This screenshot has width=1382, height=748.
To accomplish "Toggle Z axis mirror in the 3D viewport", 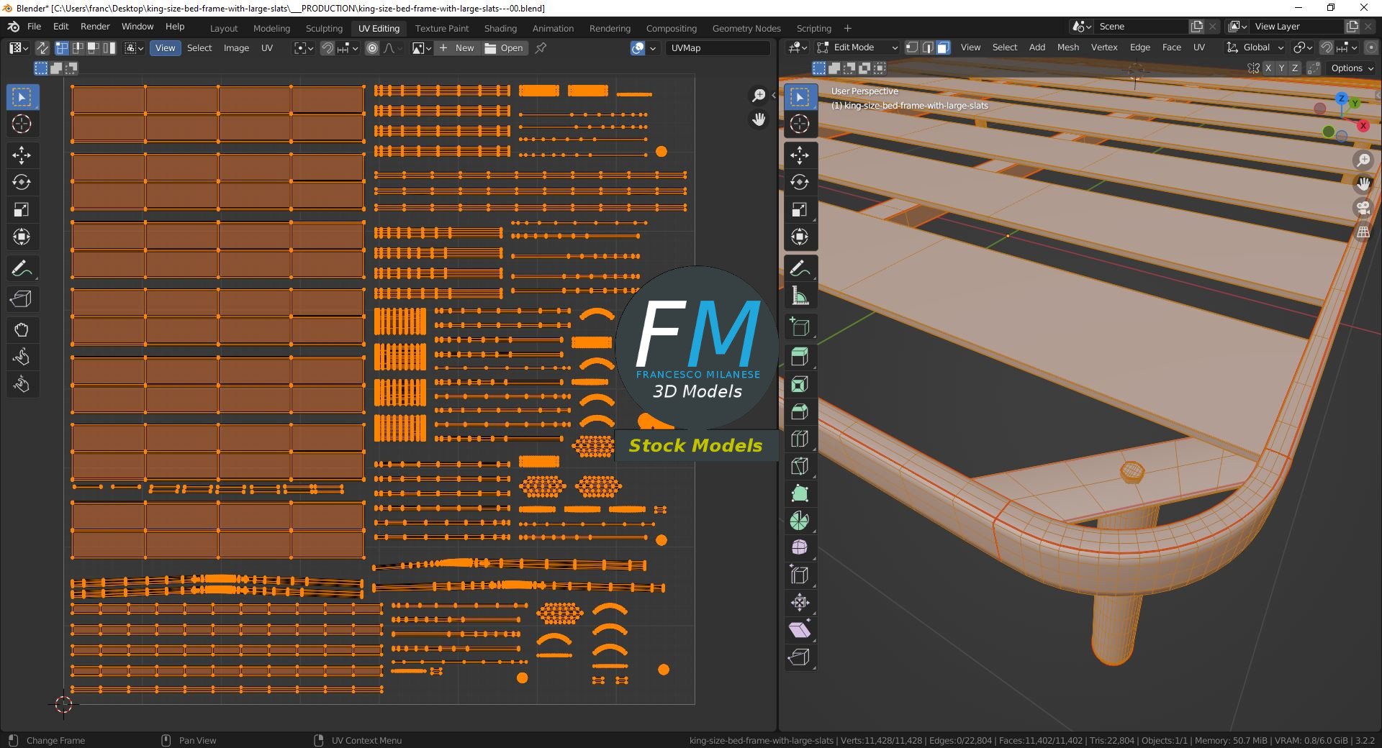I will tap(1294, 68).
